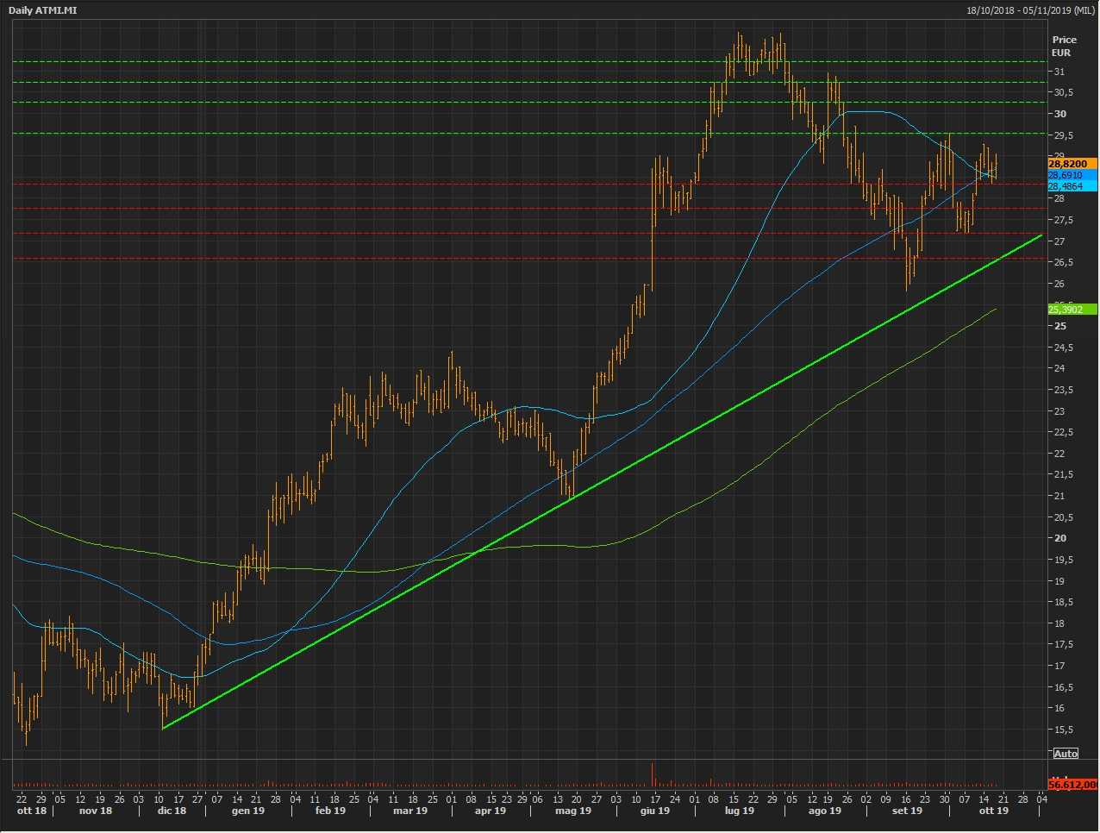Select the blue 28,6910 moving average tag
The width and height of the screenshot is (1100, 833).
(x=1072, y=175)
